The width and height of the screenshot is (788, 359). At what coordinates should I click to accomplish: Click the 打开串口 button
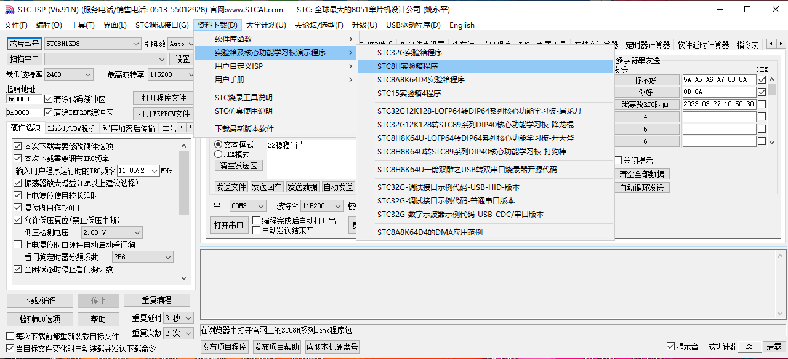(x=228, y=224)
